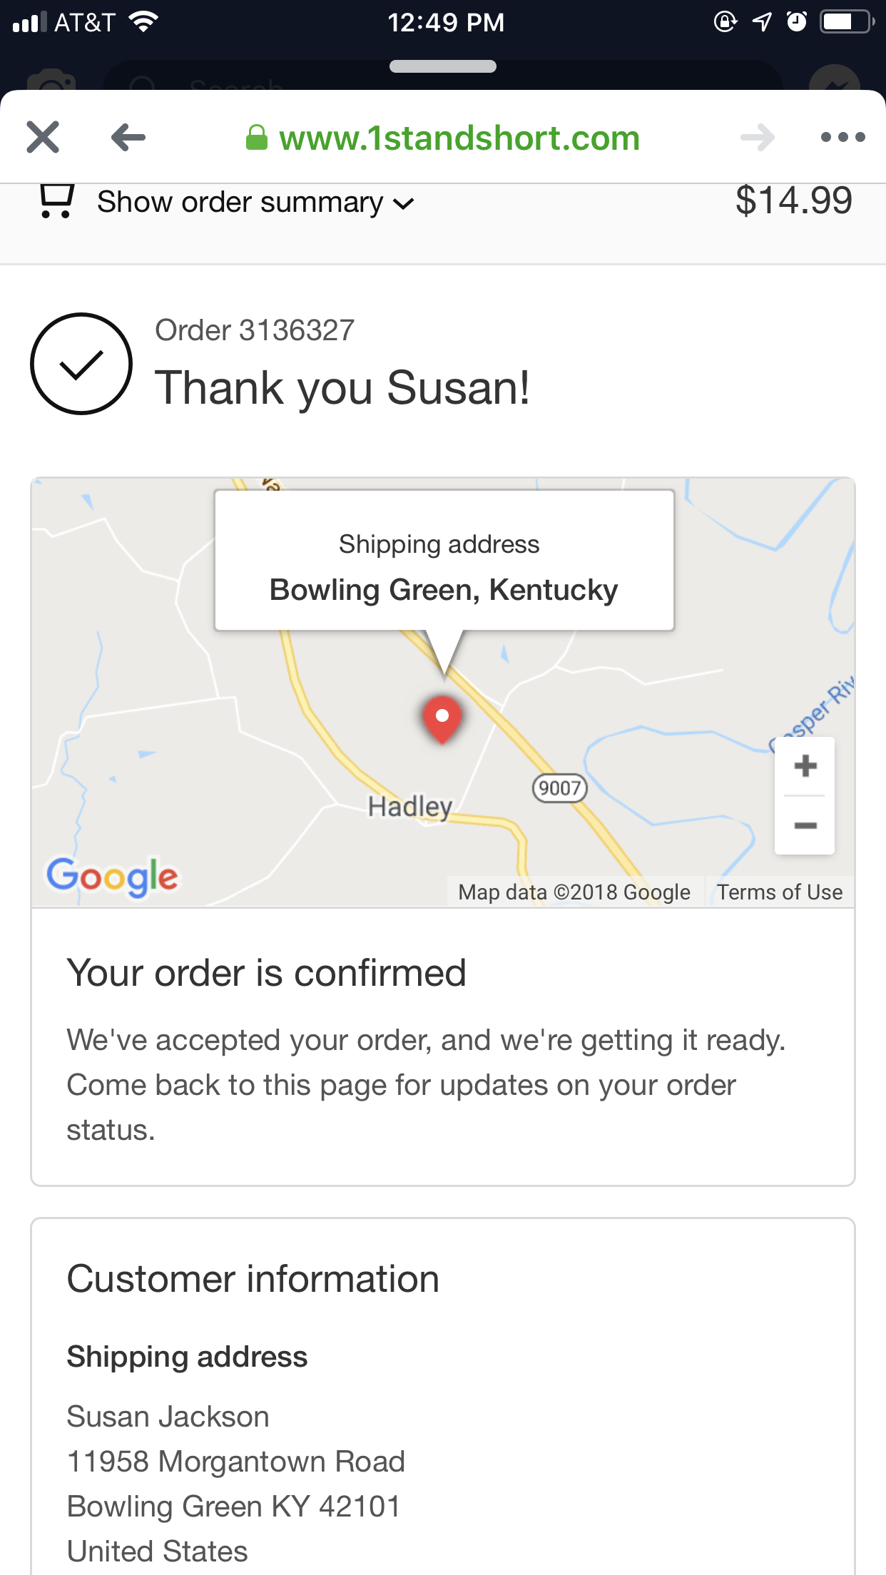Tap the www.1standshort.com address
Viewport: 886px width, 1575px height.
459,138
